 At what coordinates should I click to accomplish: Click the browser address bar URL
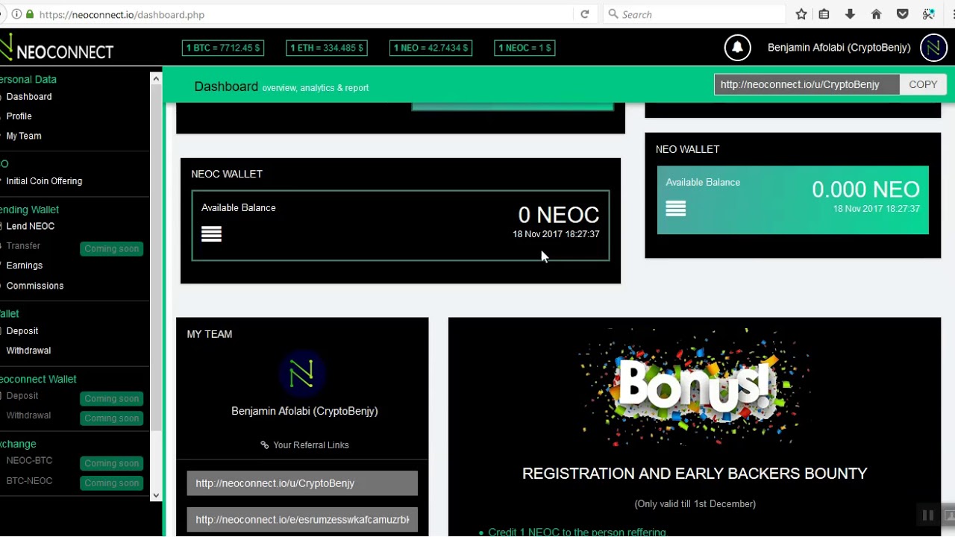click(x=122, y=14)
